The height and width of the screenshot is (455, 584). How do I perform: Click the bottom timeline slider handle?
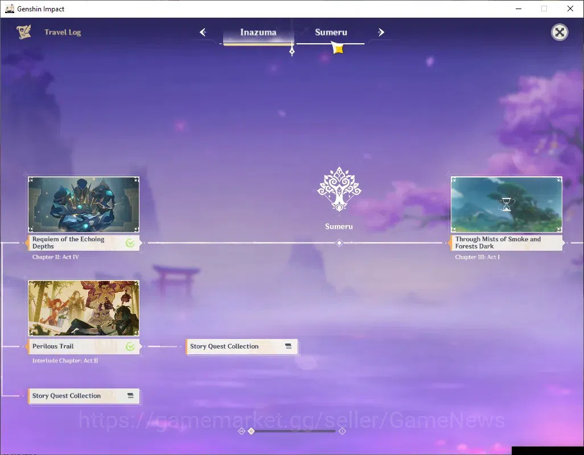click(x=252, y=431)
